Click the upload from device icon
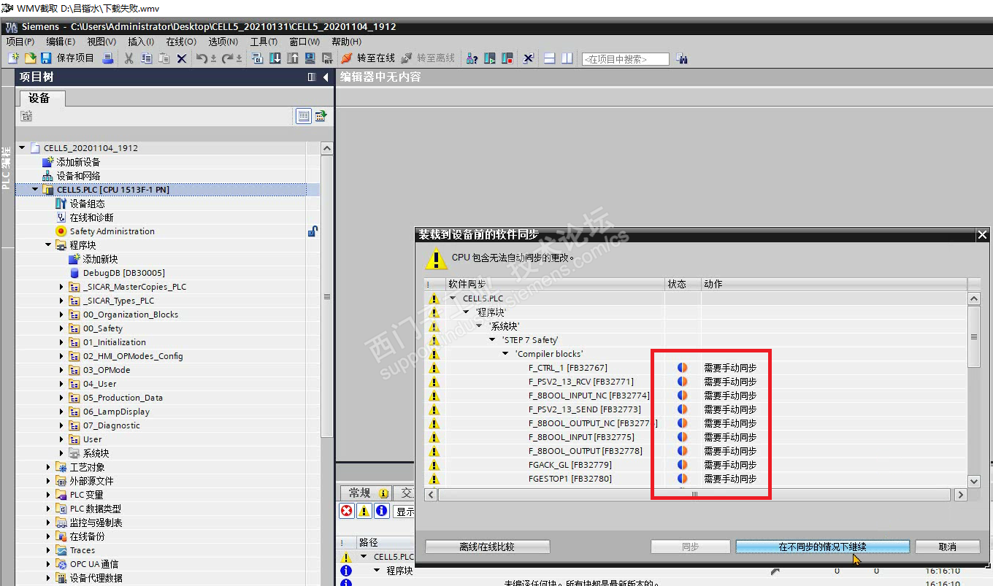Image resolution: width=993 pixels, height=586 pixels. pyautogui.click(x=292, y=58)
